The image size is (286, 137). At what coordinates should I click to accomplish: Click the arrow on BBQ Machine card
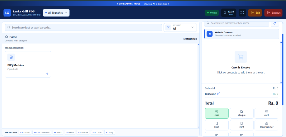point(47,74)
